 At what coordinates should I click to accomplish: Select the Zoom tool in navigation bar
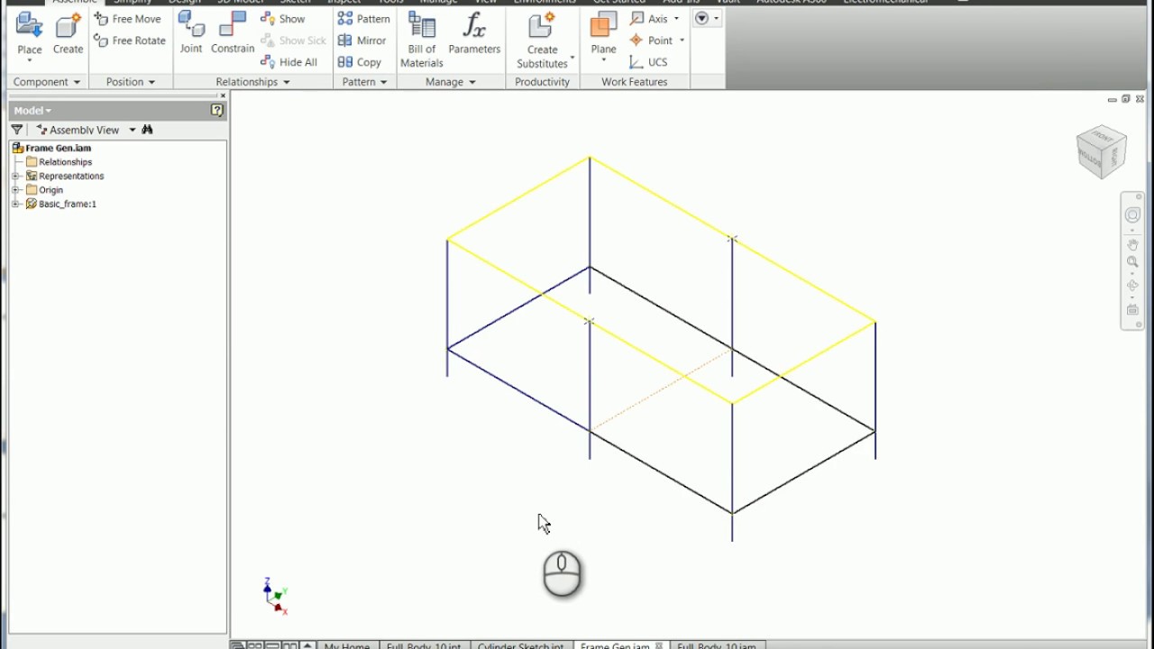1132,262
